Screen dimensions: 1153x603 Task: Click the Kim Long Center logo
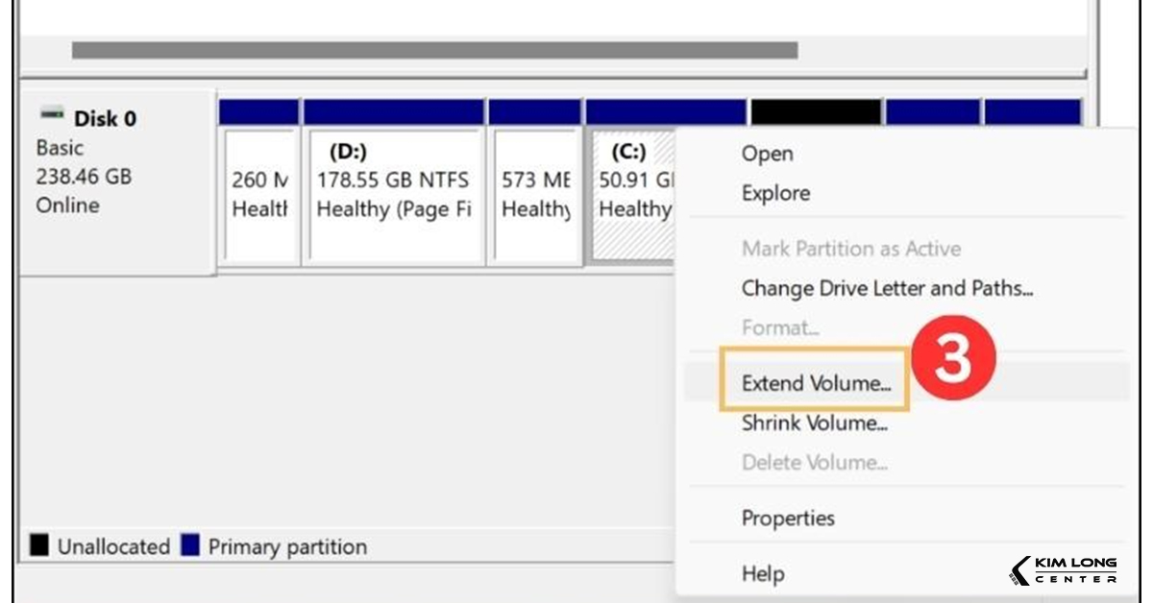point(1064,570)
